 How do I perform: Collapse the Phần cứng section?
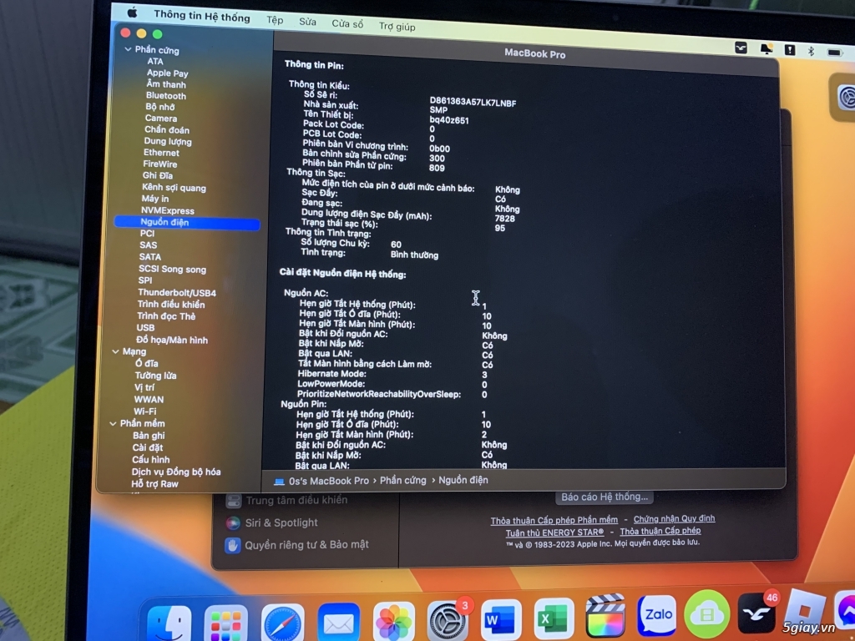128,49
